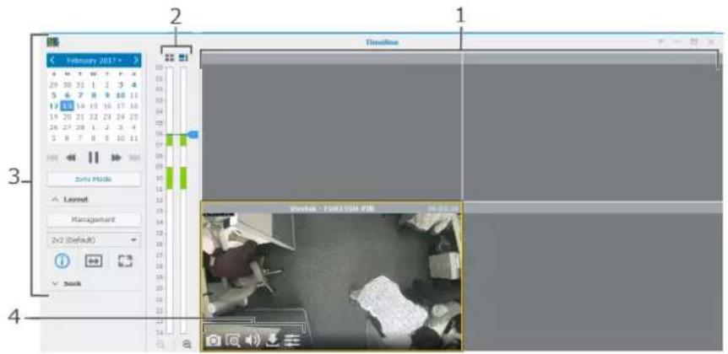Select the empty top-left camera pane
The height and width of the screenshot is (354, 728).
pos(332,126)
